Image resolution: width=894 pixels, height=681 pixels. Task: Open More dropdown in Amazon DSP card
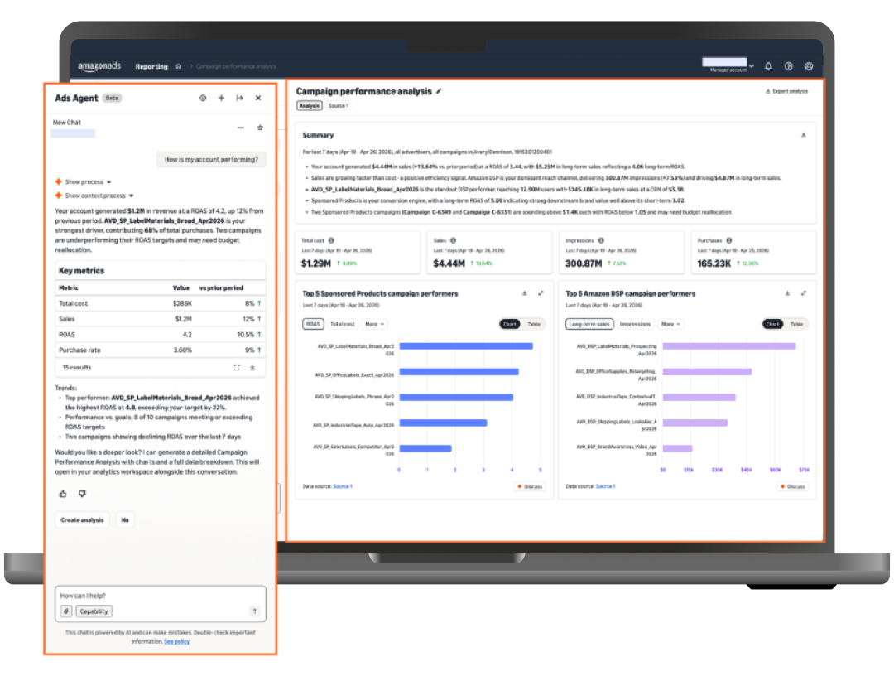[x=670, y=324]
